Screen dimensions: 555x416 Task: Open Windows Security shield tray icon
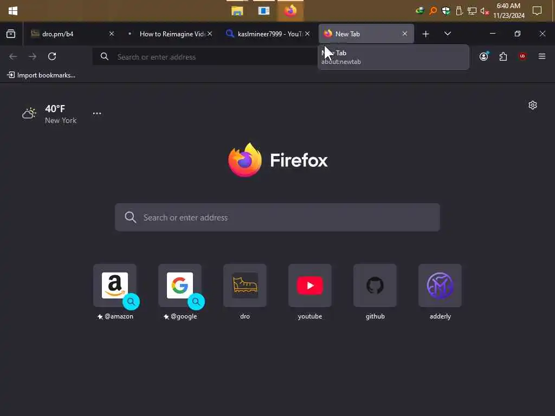point(446,11)
